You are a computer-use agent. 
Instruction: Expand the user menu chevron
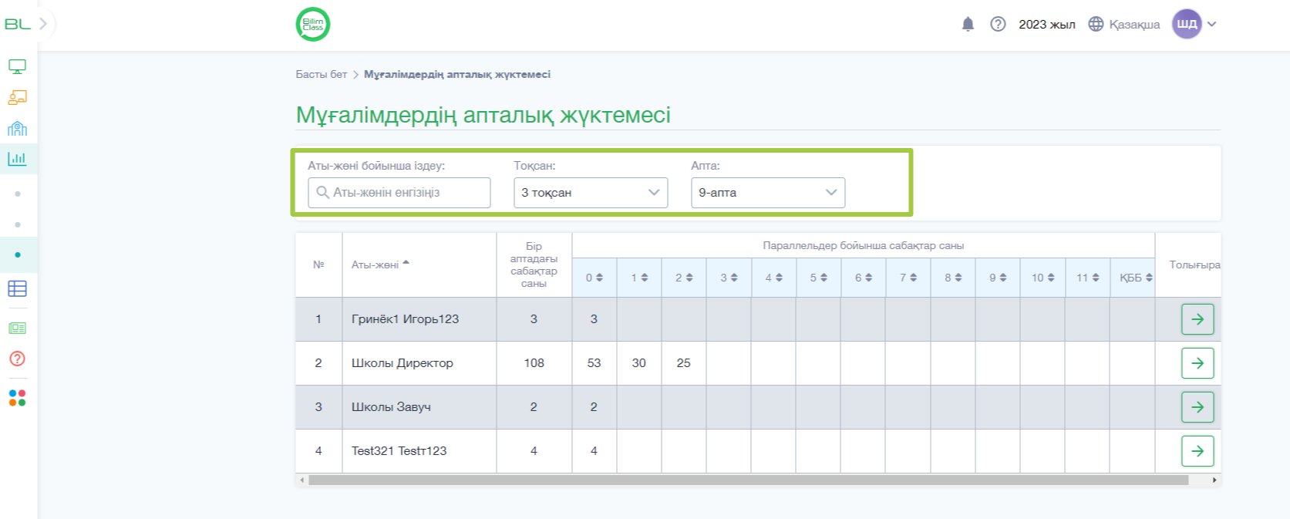tap(1212, 24)
